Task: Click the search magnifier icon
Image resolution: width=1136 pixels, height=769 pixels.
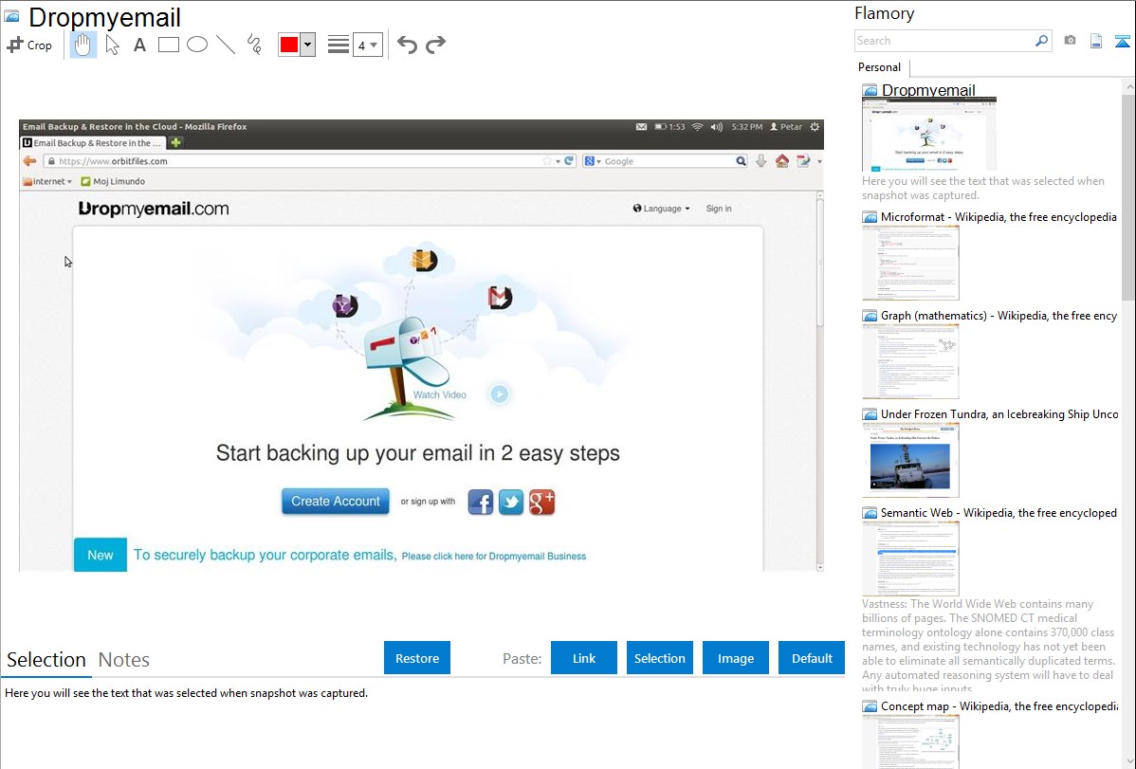Action: pos(1041,41)
